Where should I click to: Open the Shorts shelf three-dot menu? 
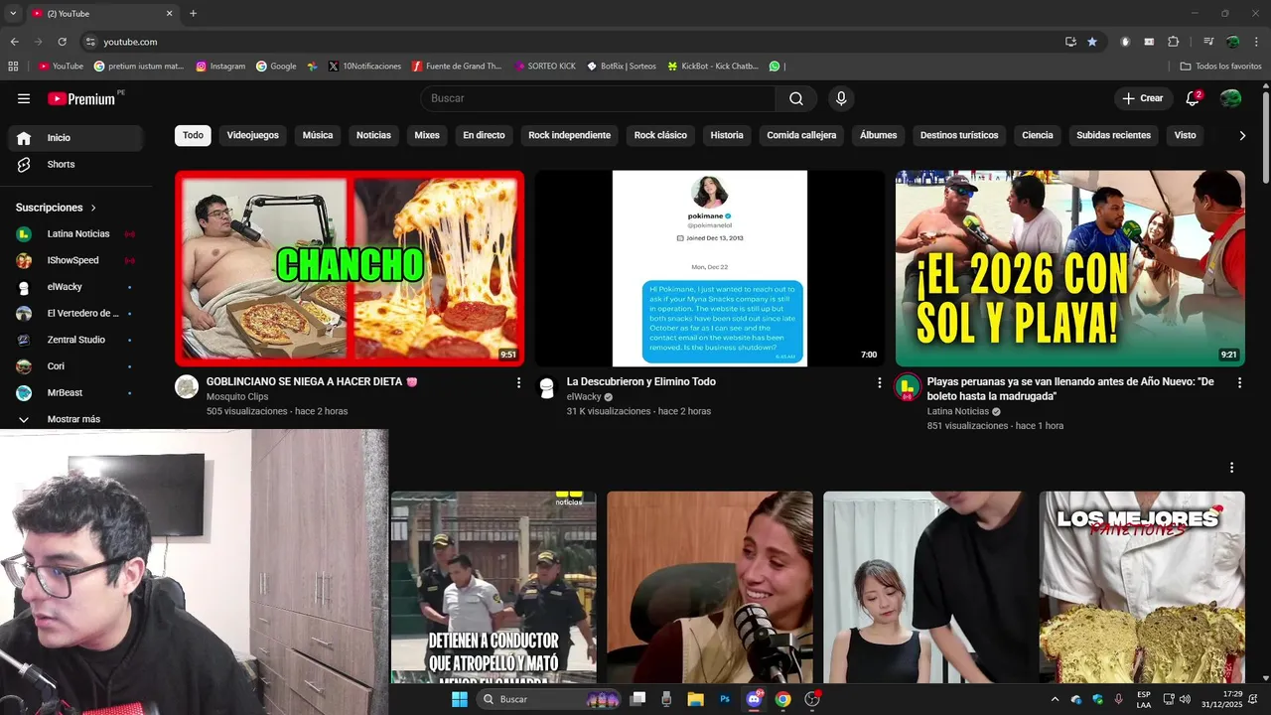pos(1231,468)
